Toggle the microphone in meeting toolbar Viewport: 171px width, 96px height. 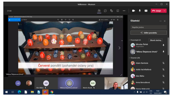[140, 11]
